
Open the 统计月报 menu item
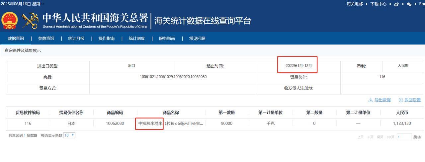click(76, 39)
